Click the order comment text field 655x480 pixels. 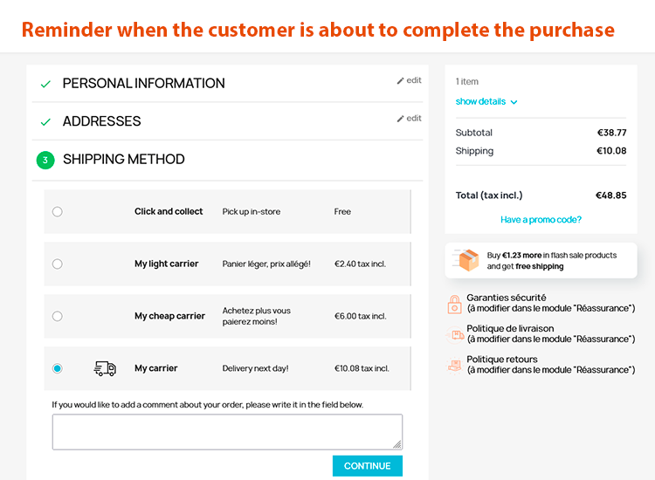[x=227, y=432]
